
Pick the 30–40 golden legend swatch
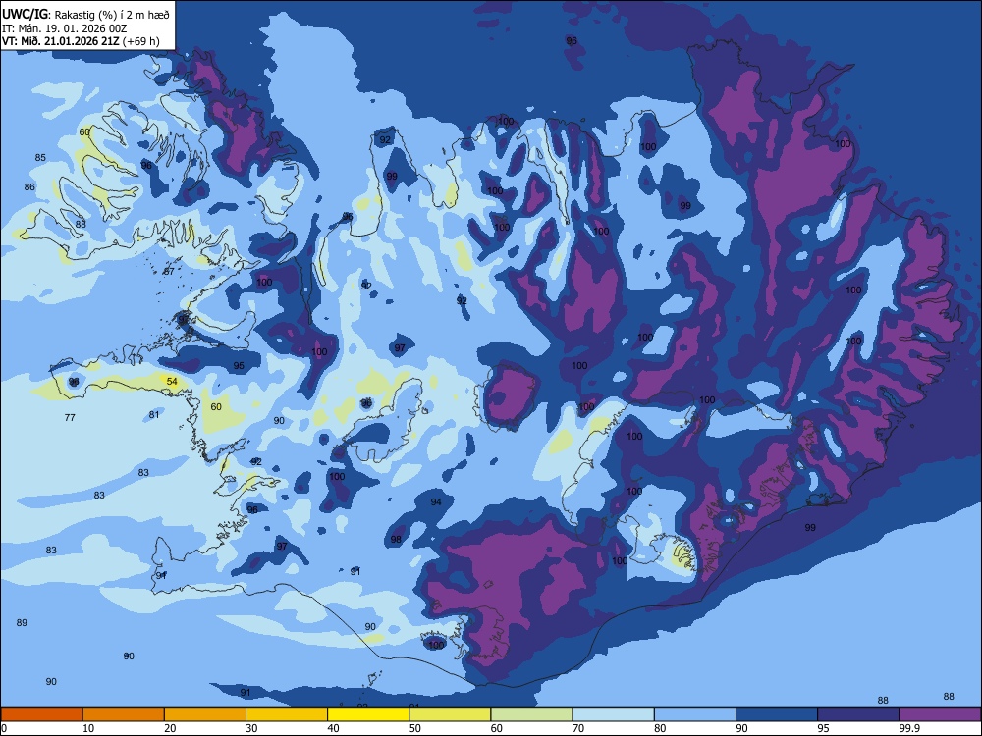coord(287,714)
